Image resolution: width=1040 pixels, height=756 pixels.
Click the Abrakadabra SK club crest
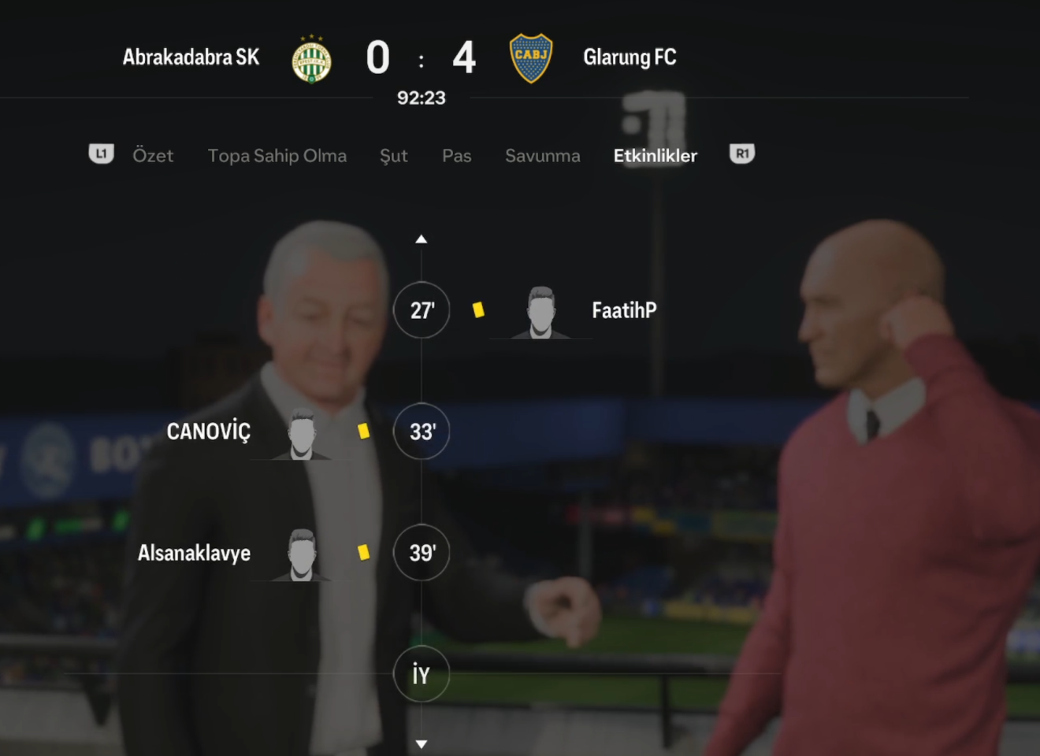pyautogui.click(x=312, y=59)
